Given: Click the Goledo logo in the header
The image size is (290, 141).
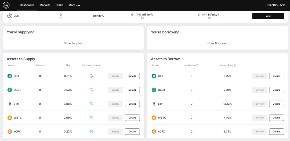Looking at the screenshot, I should (x=6, y=5).
